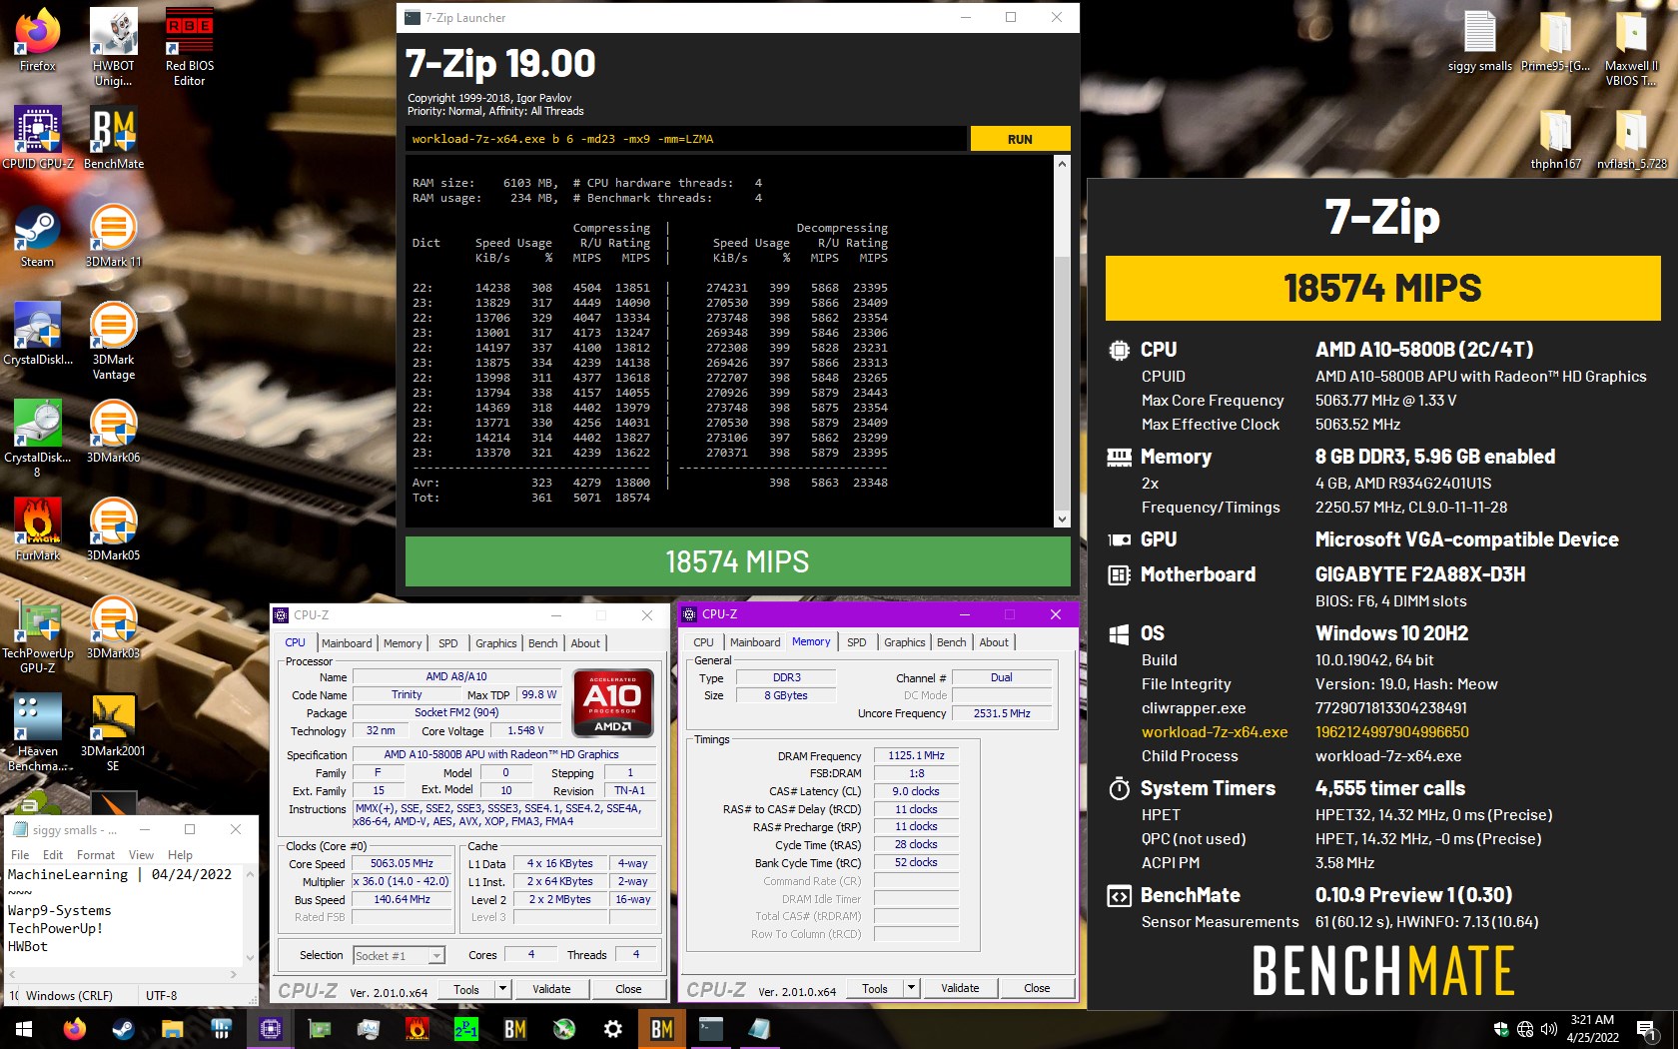1678x1049 pixels.
Task: Open the thphn167 folder on the desktop
Action: click(1555, 138)
